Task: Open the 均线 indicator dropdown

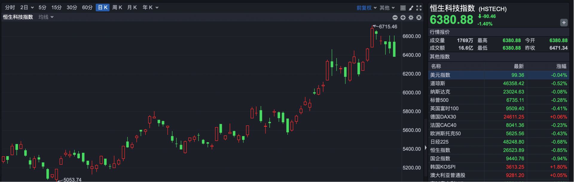Action: (46, 17)
